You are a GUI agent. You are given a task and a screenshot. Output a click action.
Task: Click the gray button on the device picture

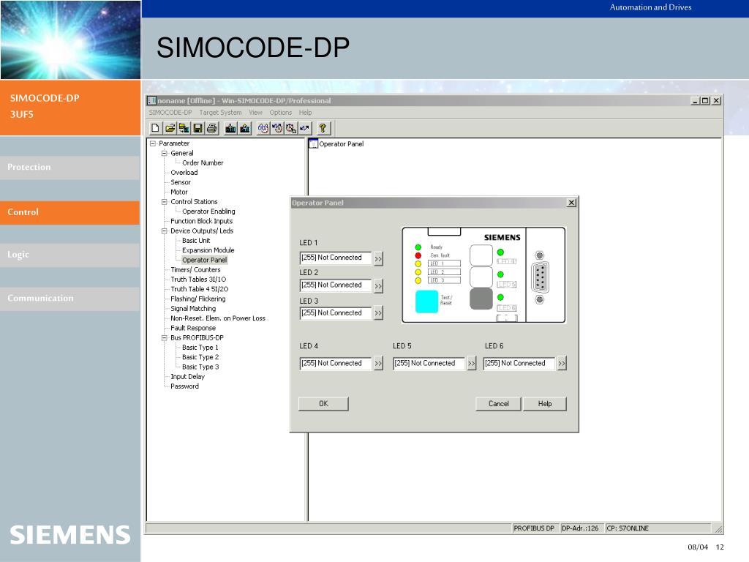(481, 299)
